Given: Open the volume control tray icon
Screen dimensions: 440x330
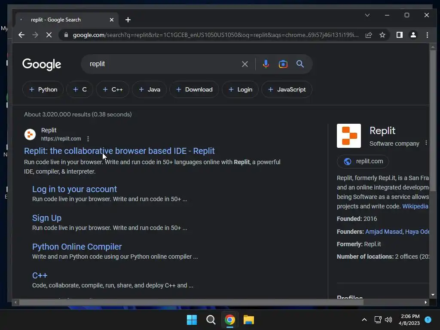Looking at the screenshot, I should tap(388, 320).
